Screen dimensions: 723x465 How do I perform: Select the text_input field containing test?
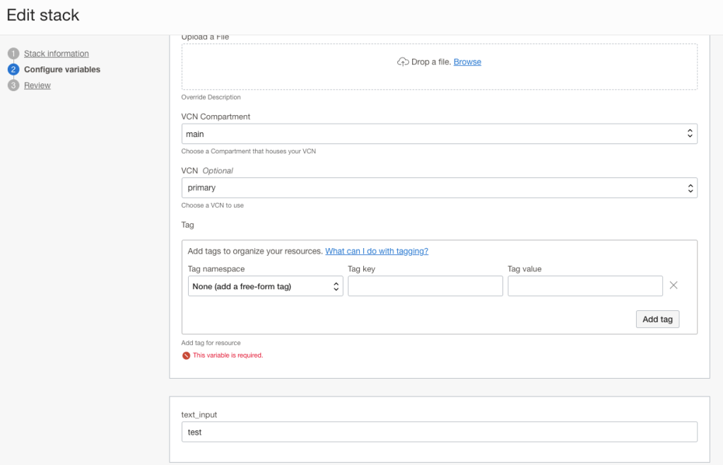click(438, 431)
